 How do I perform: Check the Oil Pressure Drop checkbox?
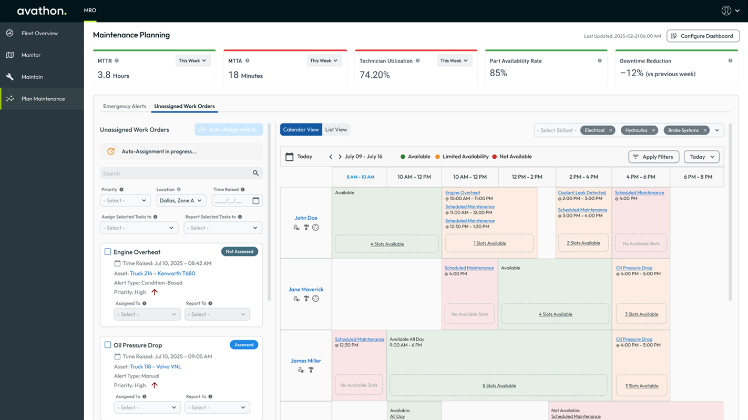pyautogui.click(x=108, y=345)
